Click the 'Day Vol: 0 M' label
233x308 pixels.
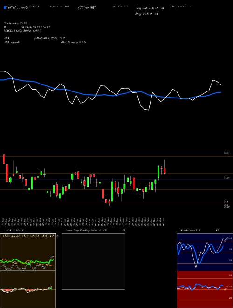[x=146, y=14]
